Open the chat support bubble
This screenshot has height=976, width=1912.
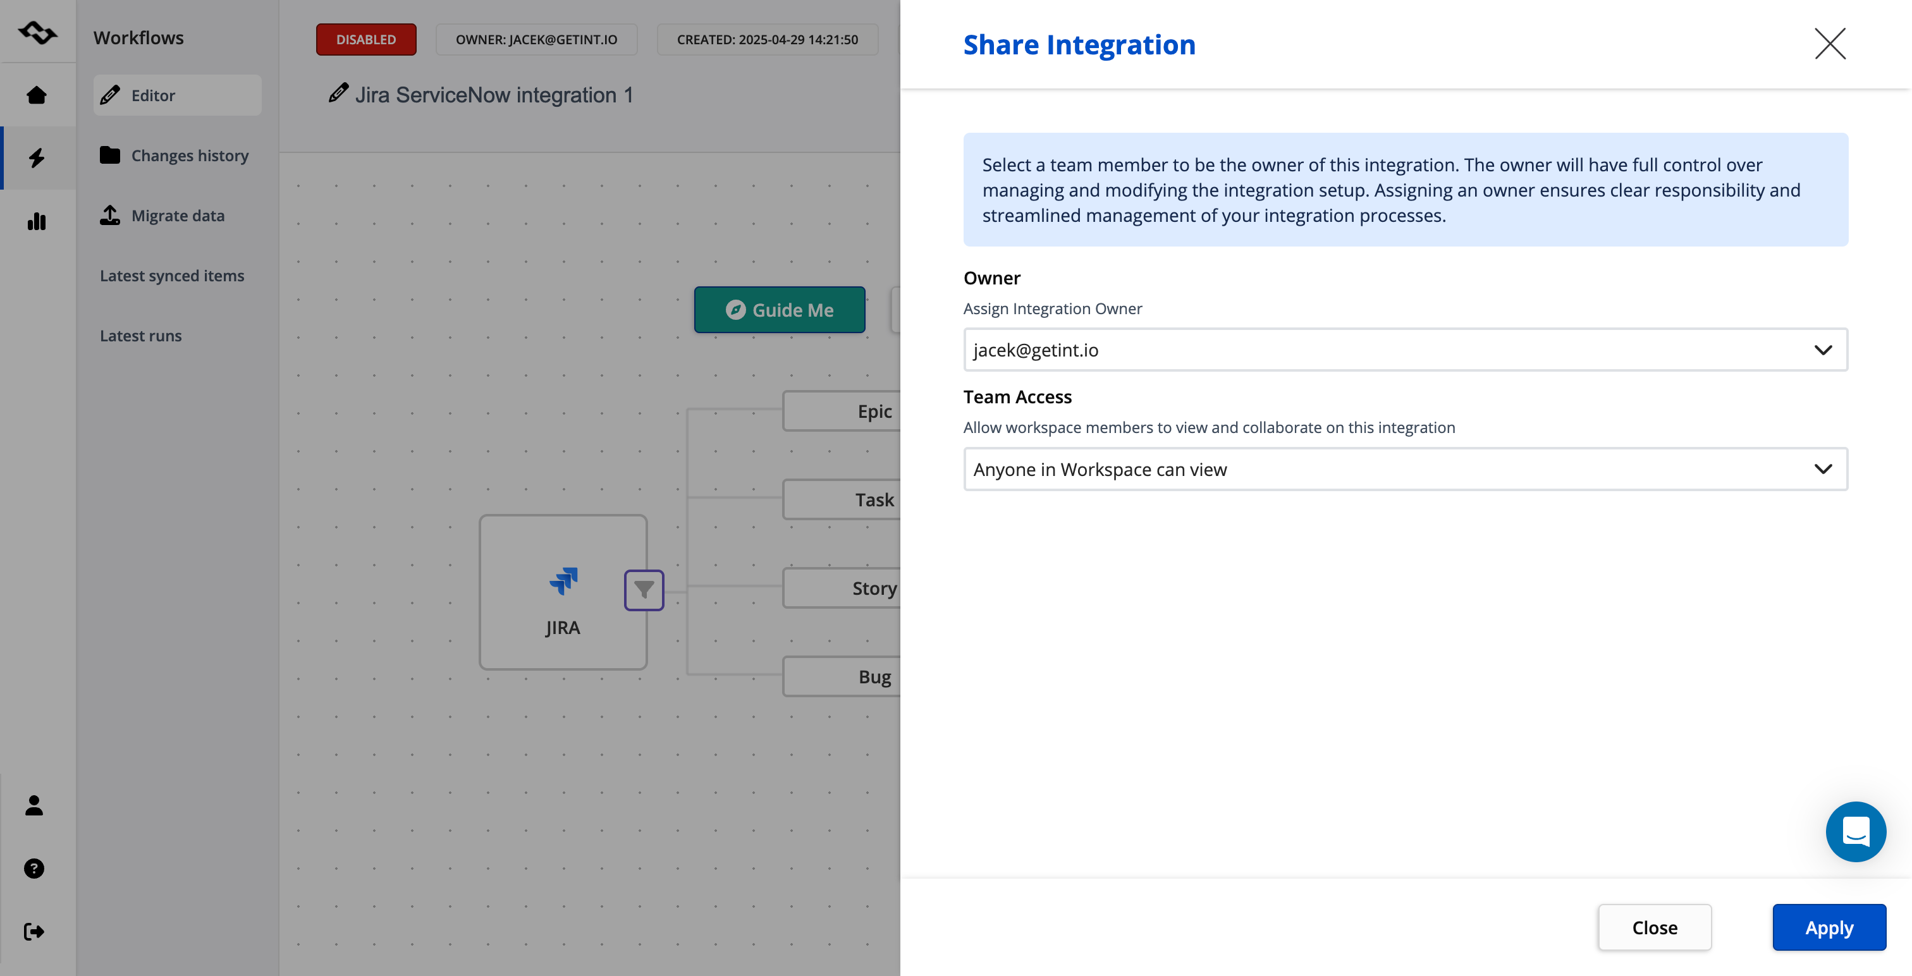point(1856,831)
